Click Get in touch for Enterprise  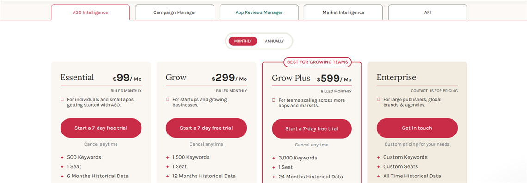click(x=417, y=128)
